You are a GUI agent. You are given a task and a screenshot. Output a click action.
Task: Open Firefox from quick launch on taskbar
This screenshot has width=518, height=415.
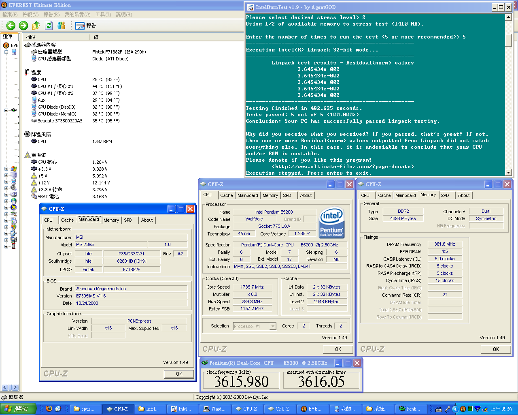pos(49,409)
